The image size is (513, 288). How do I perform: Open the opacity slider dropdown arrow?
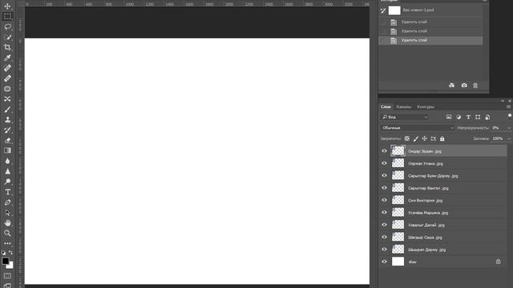[509, 128]
